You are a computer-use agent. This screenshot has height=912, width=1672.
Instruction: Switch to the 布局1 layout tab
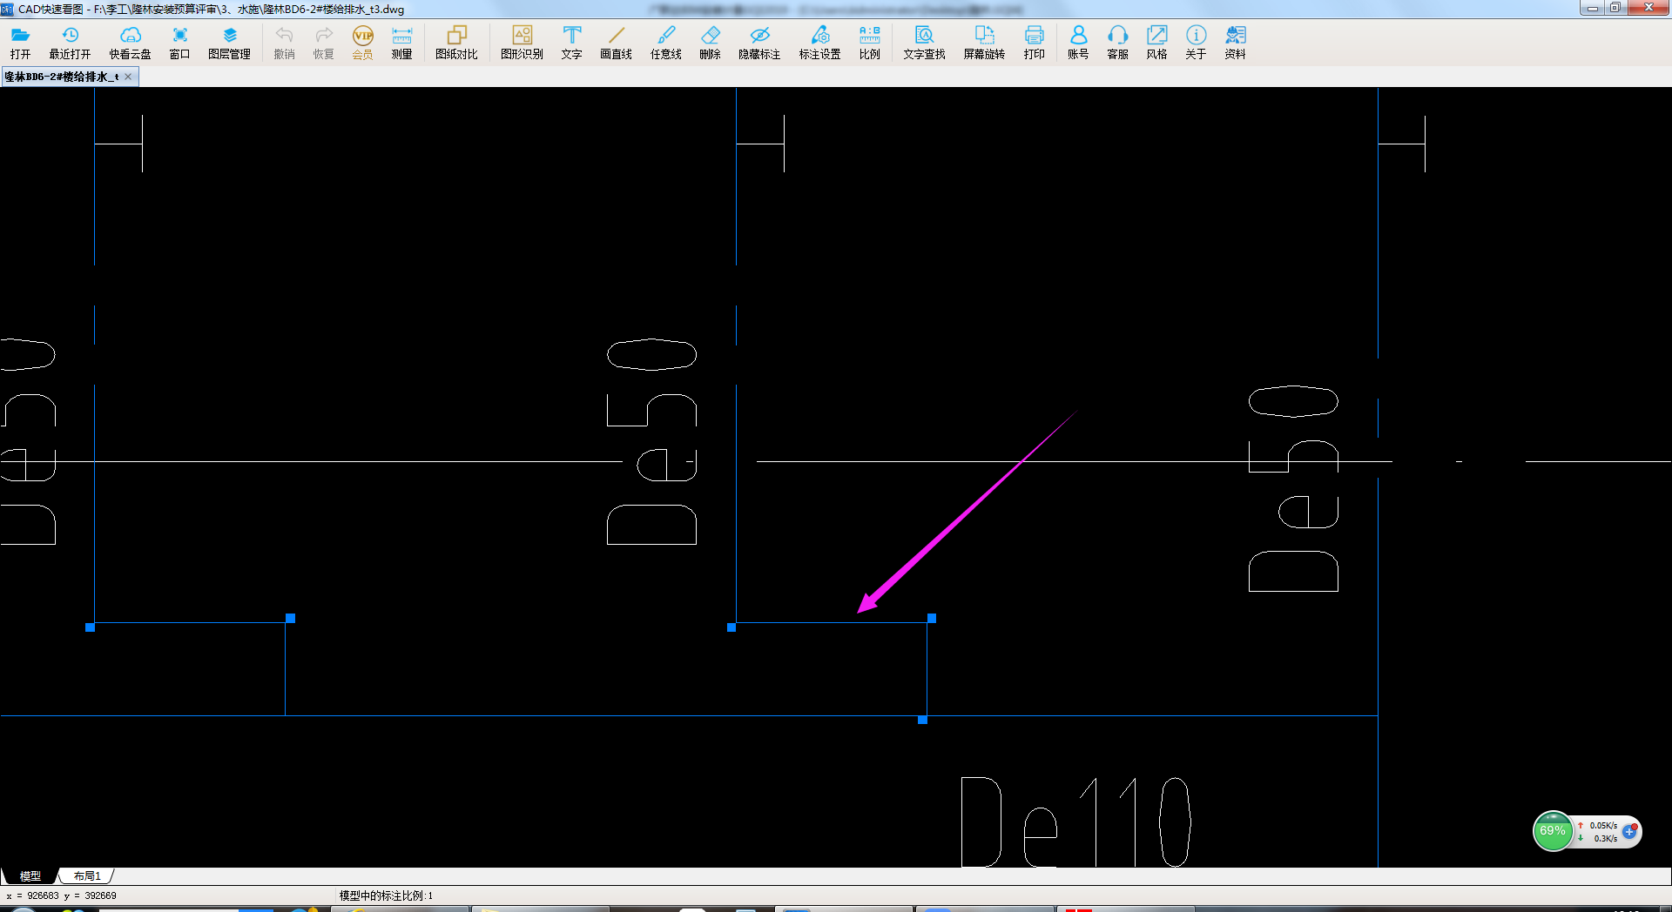[x=87, y=876]
